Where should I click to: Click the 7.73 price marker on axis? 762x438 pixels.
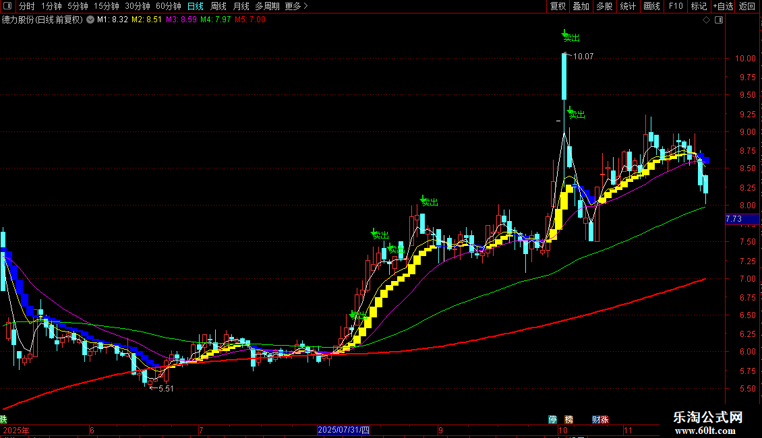coord(742,219)
